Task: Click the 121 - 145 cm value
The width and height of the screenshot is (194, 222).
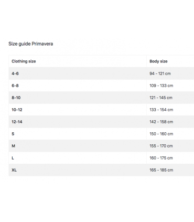Action: point(161,98)
